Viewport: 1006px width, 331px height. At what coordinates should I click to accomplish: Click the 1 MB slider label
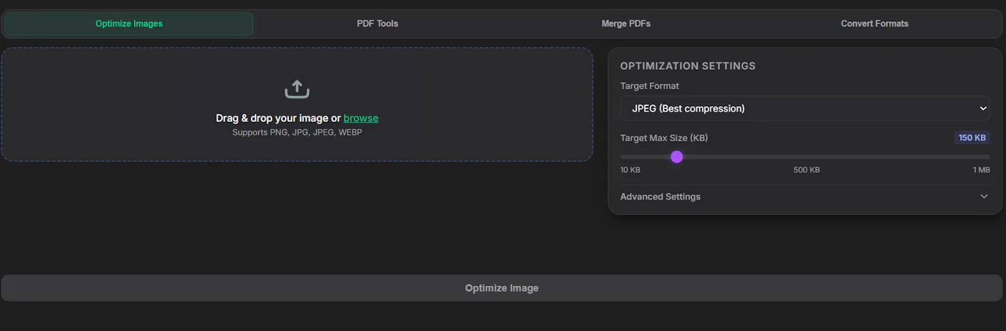(981, 170)
